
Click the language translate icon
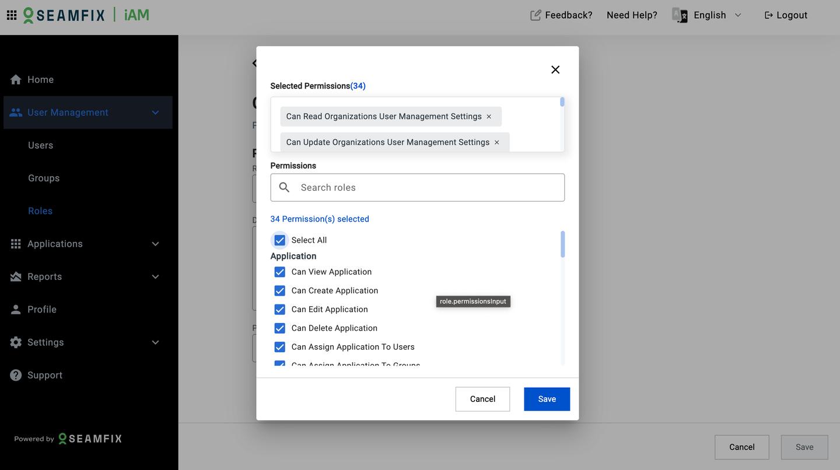click(680, 15)
